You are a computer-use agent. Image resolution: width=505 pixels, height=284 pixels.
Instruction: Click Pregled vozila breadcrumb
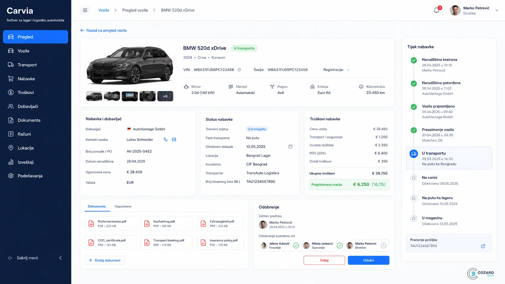pyautogui.click(x=135, y=10)
